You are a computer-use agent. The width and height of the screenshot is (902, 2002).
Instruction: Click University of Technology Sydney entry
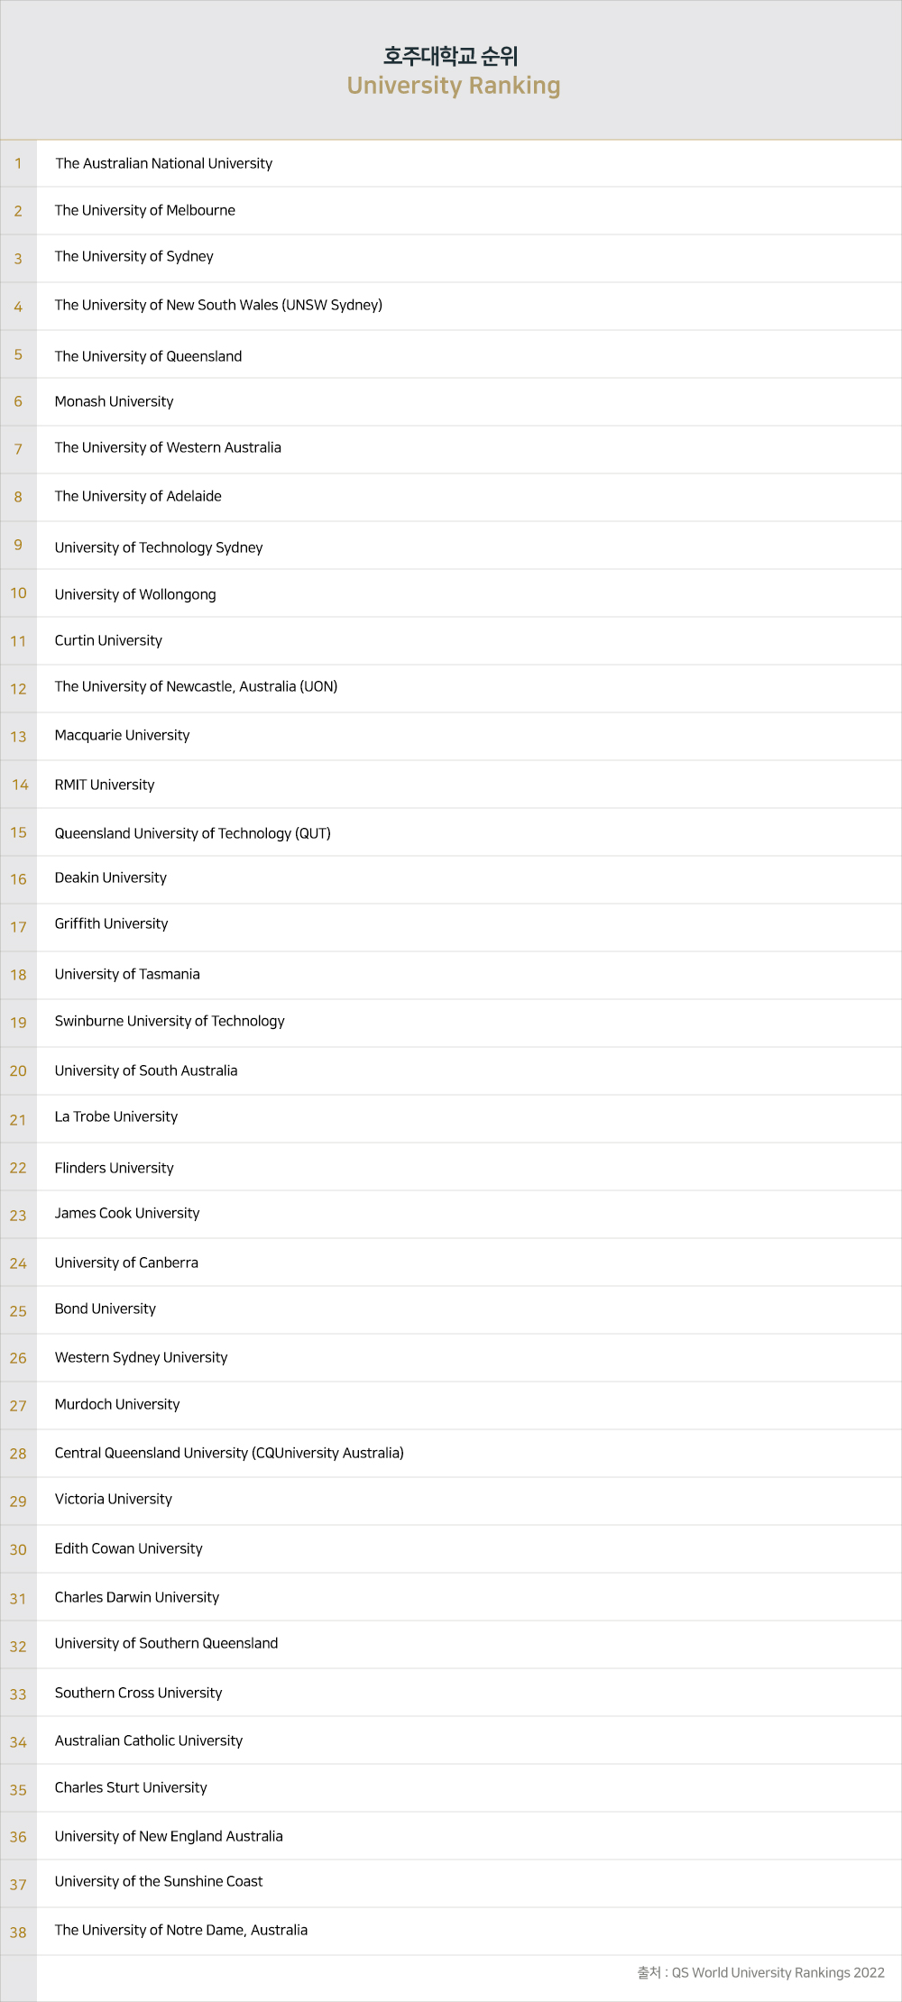point(159,547)
